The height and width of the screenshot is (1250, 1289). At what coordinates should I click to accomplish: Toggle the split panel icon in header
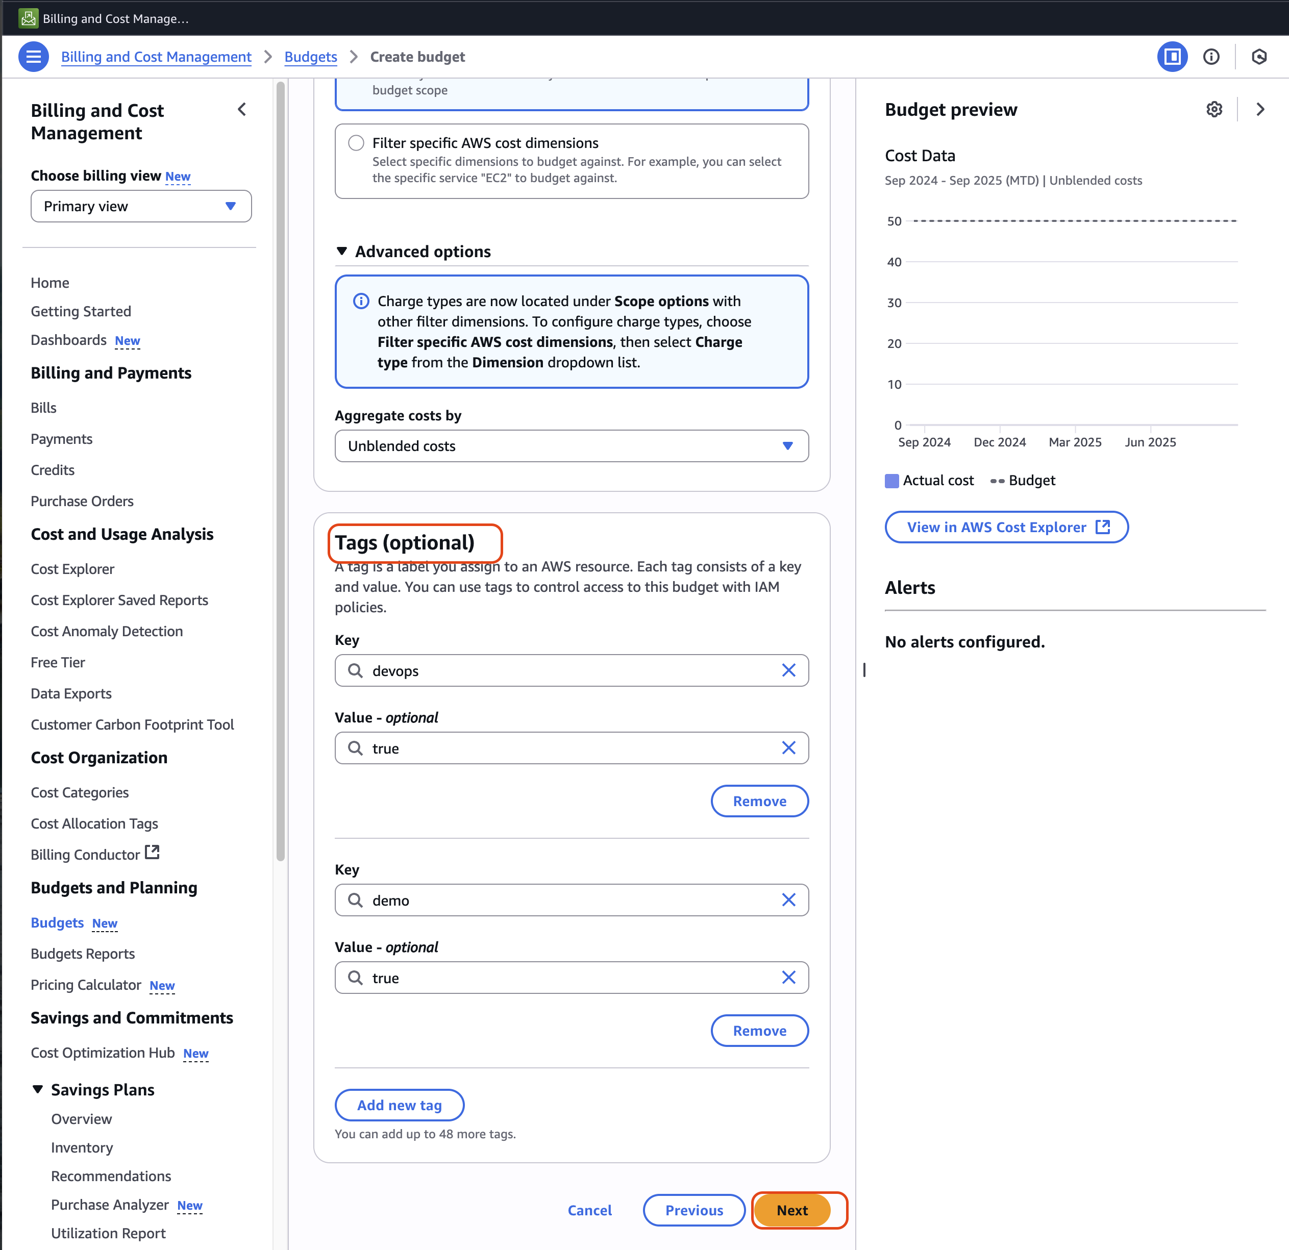[1172, 57]
